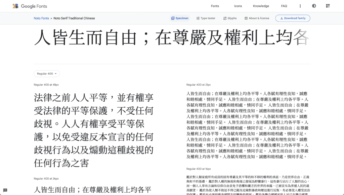
Task: Follow the Noto Fonts breadcrumb link
Action: 41,18
